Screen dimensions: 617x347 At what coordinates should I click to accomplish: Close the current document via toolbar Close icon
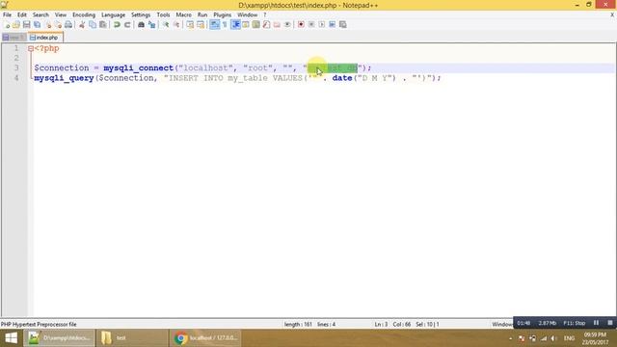pos(47,25)
